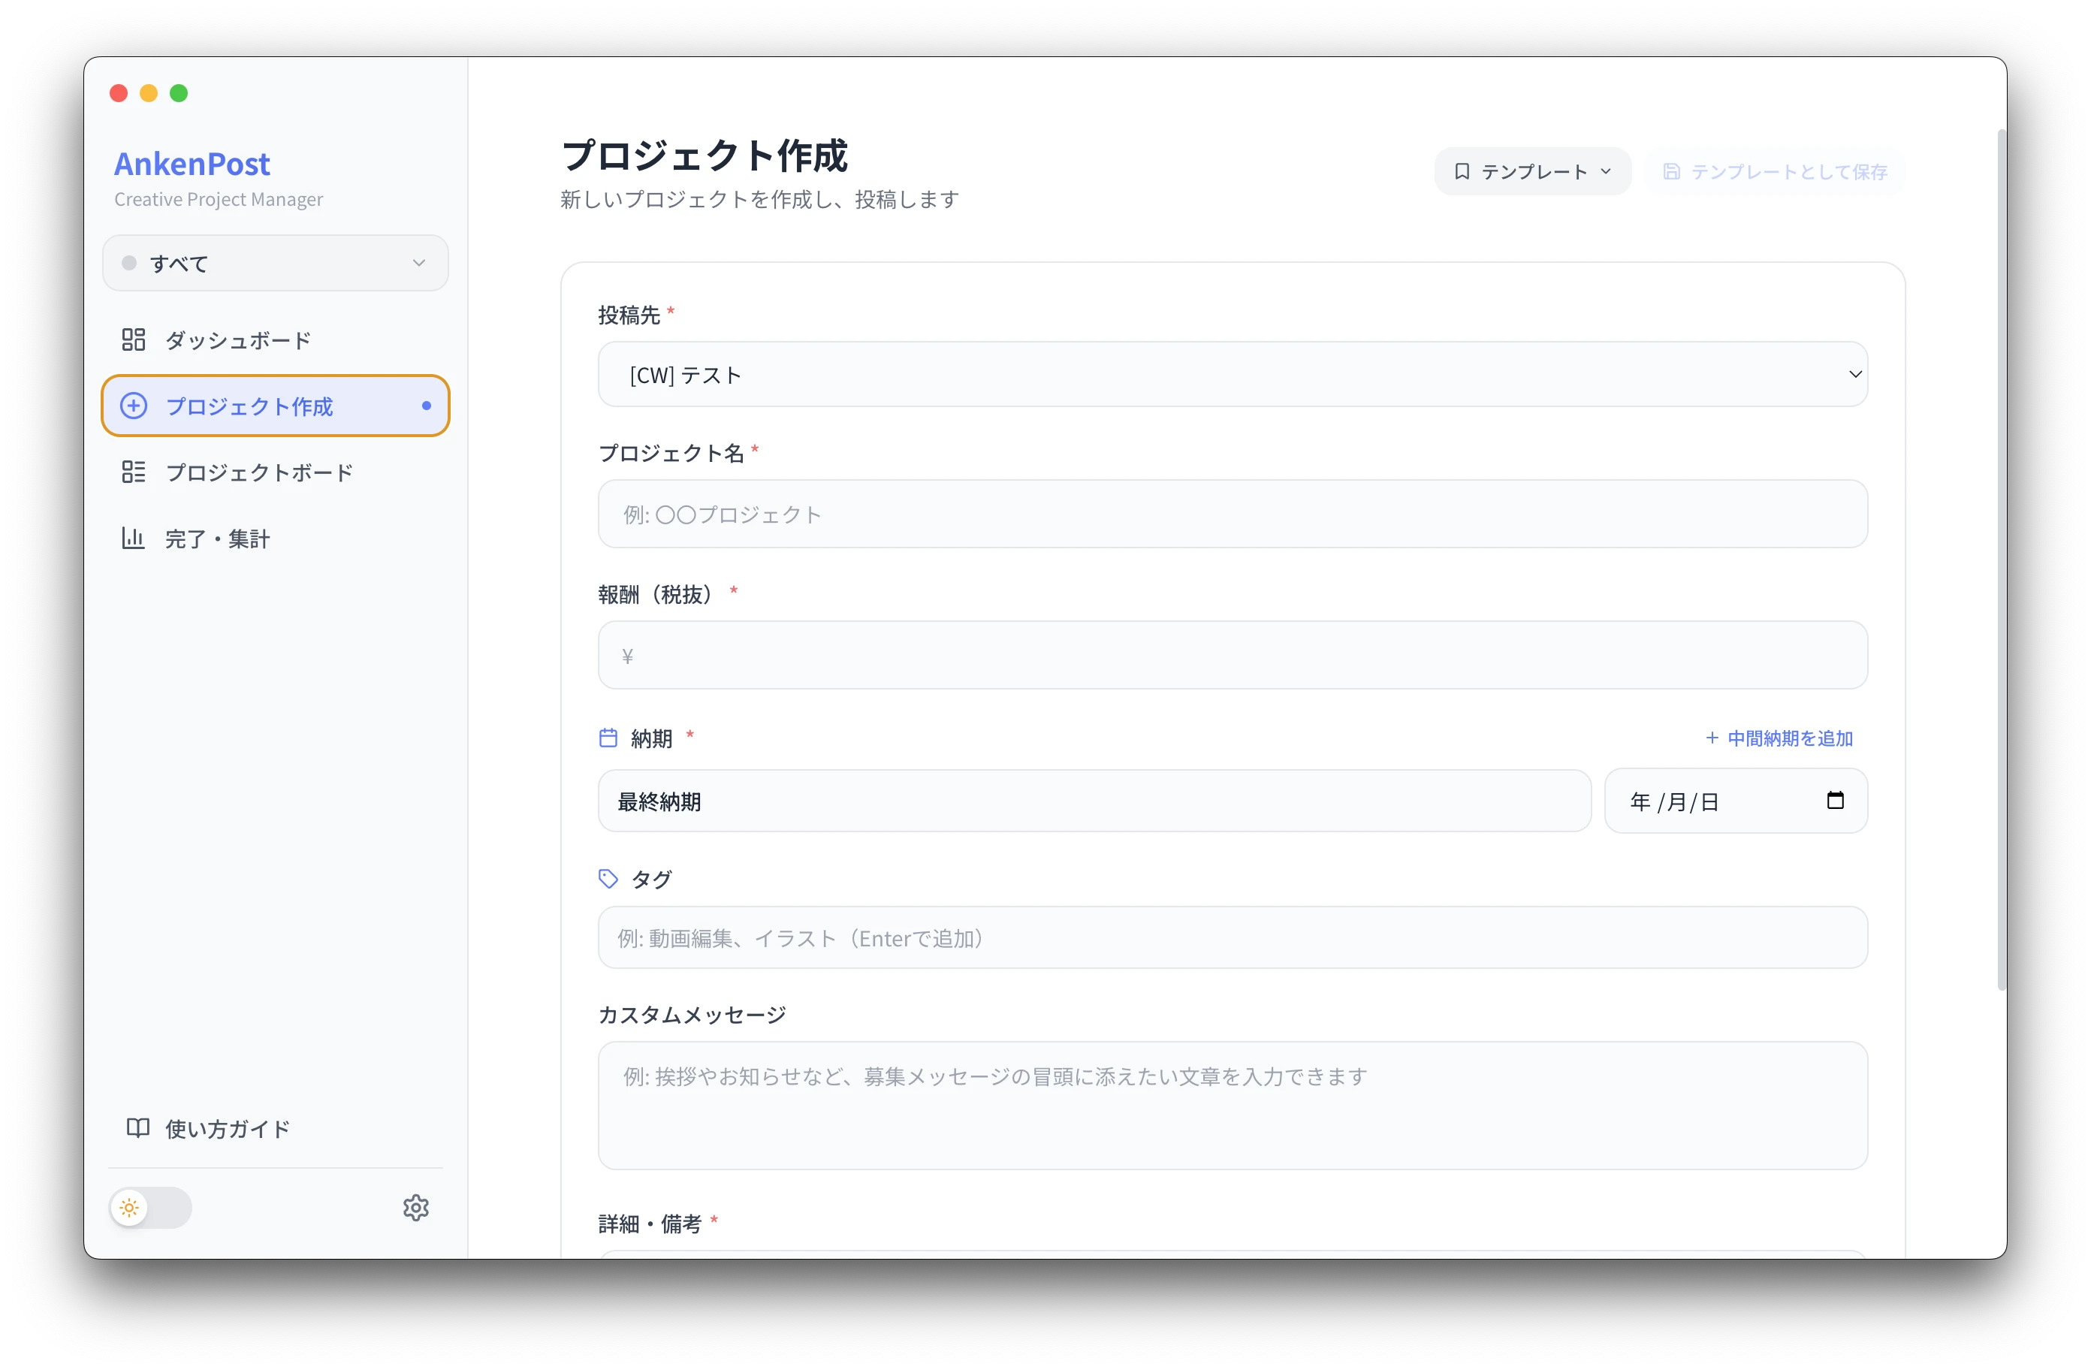The height and width of the screenshot is (1370, 2091).
Task: Click the 新しいプロジェクトを作成し、投稿します description
Action: (759, 200)
